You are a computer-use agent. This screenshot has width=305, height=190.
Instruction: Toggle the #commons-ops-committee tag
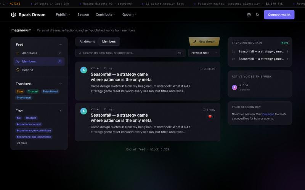34,137
